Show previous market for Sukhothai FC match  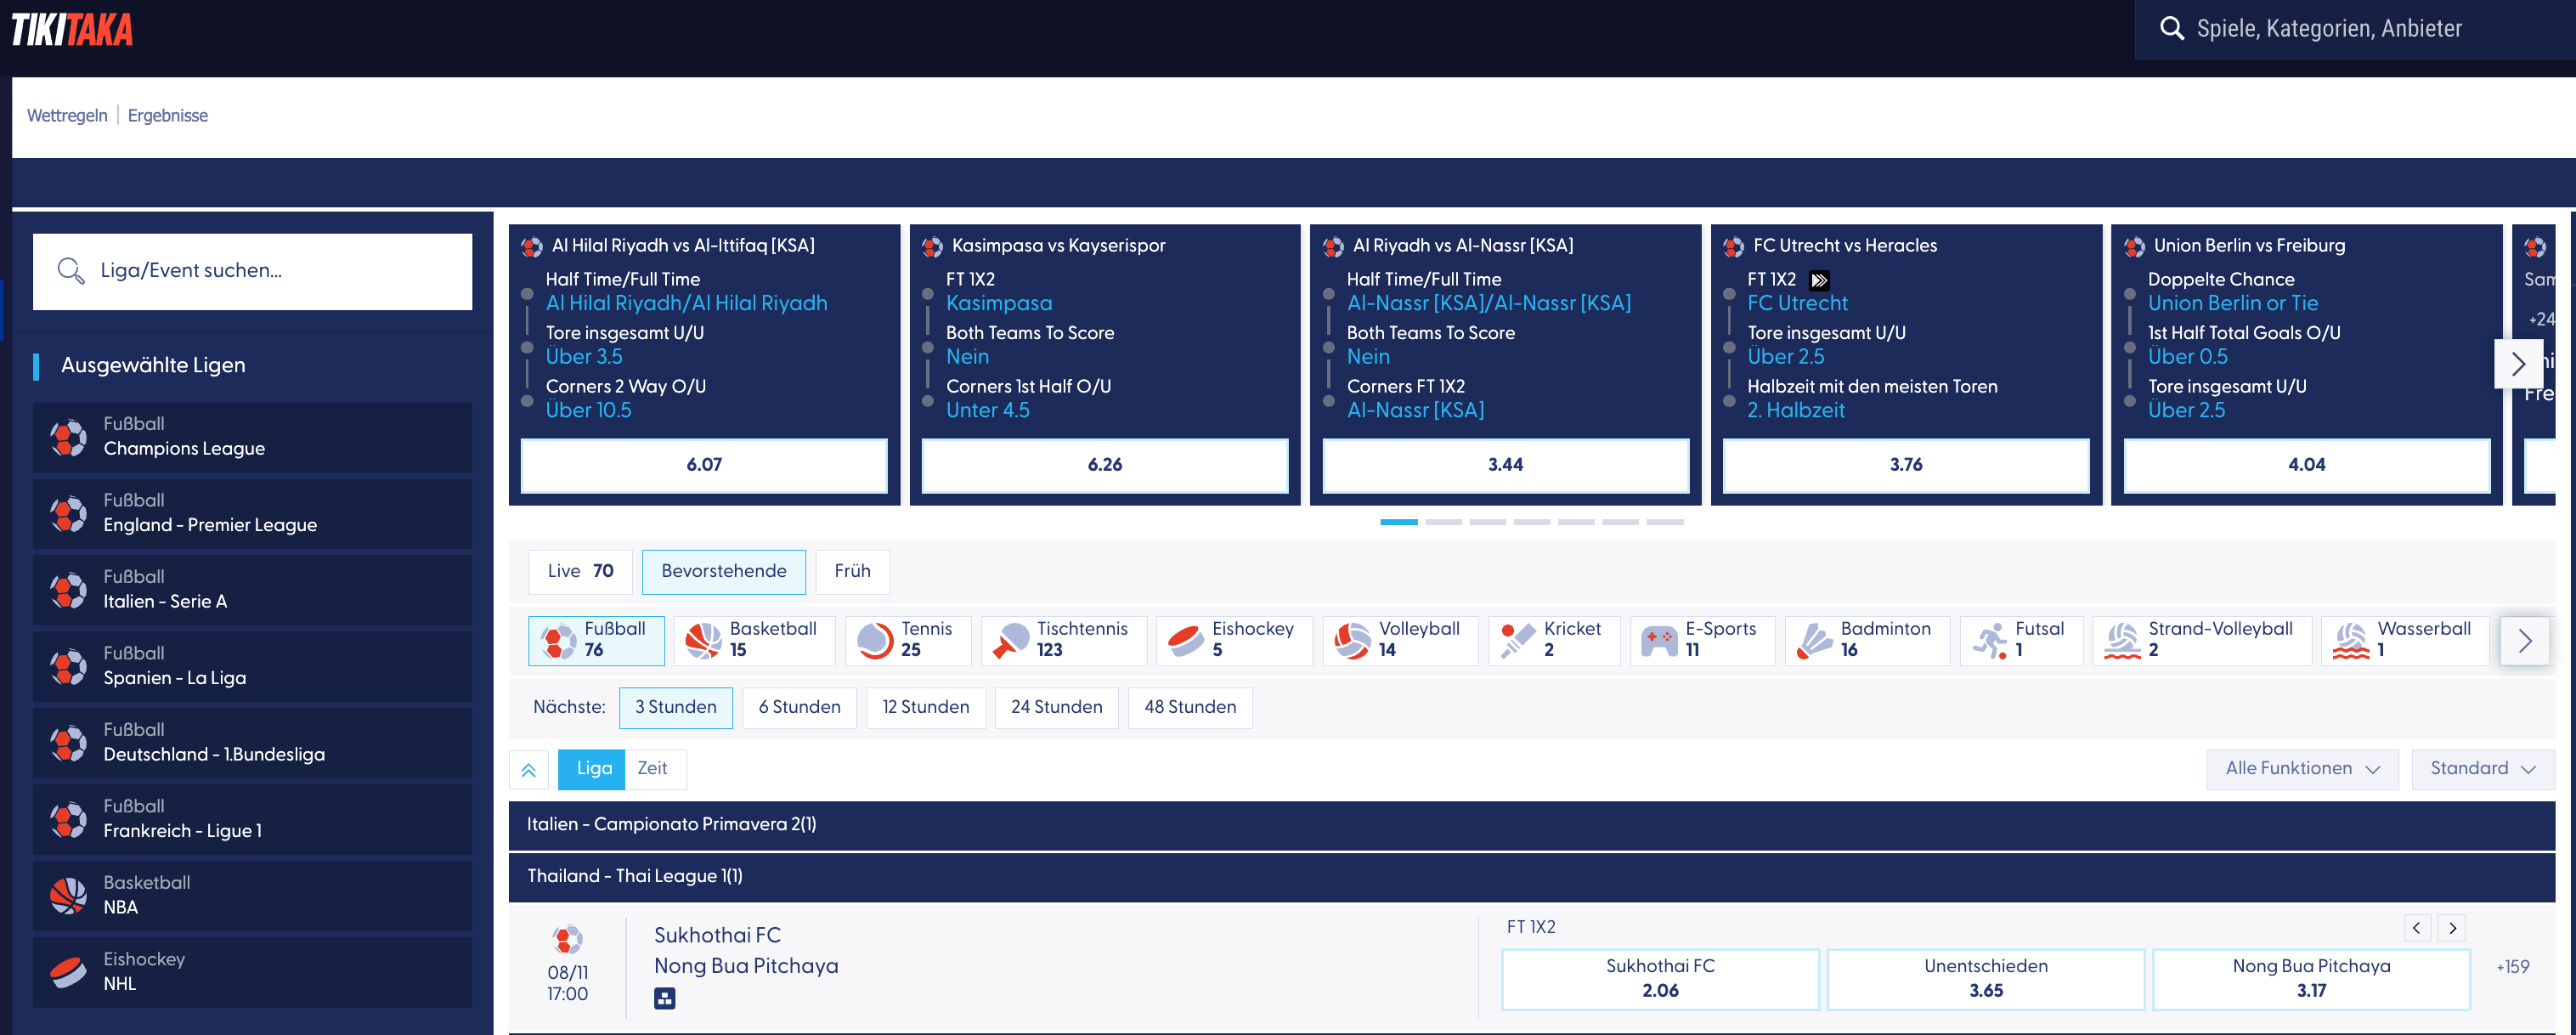(x=2416, y=927)
